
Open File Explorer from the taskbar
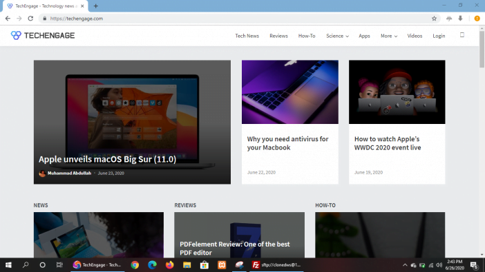pos(187,265)
